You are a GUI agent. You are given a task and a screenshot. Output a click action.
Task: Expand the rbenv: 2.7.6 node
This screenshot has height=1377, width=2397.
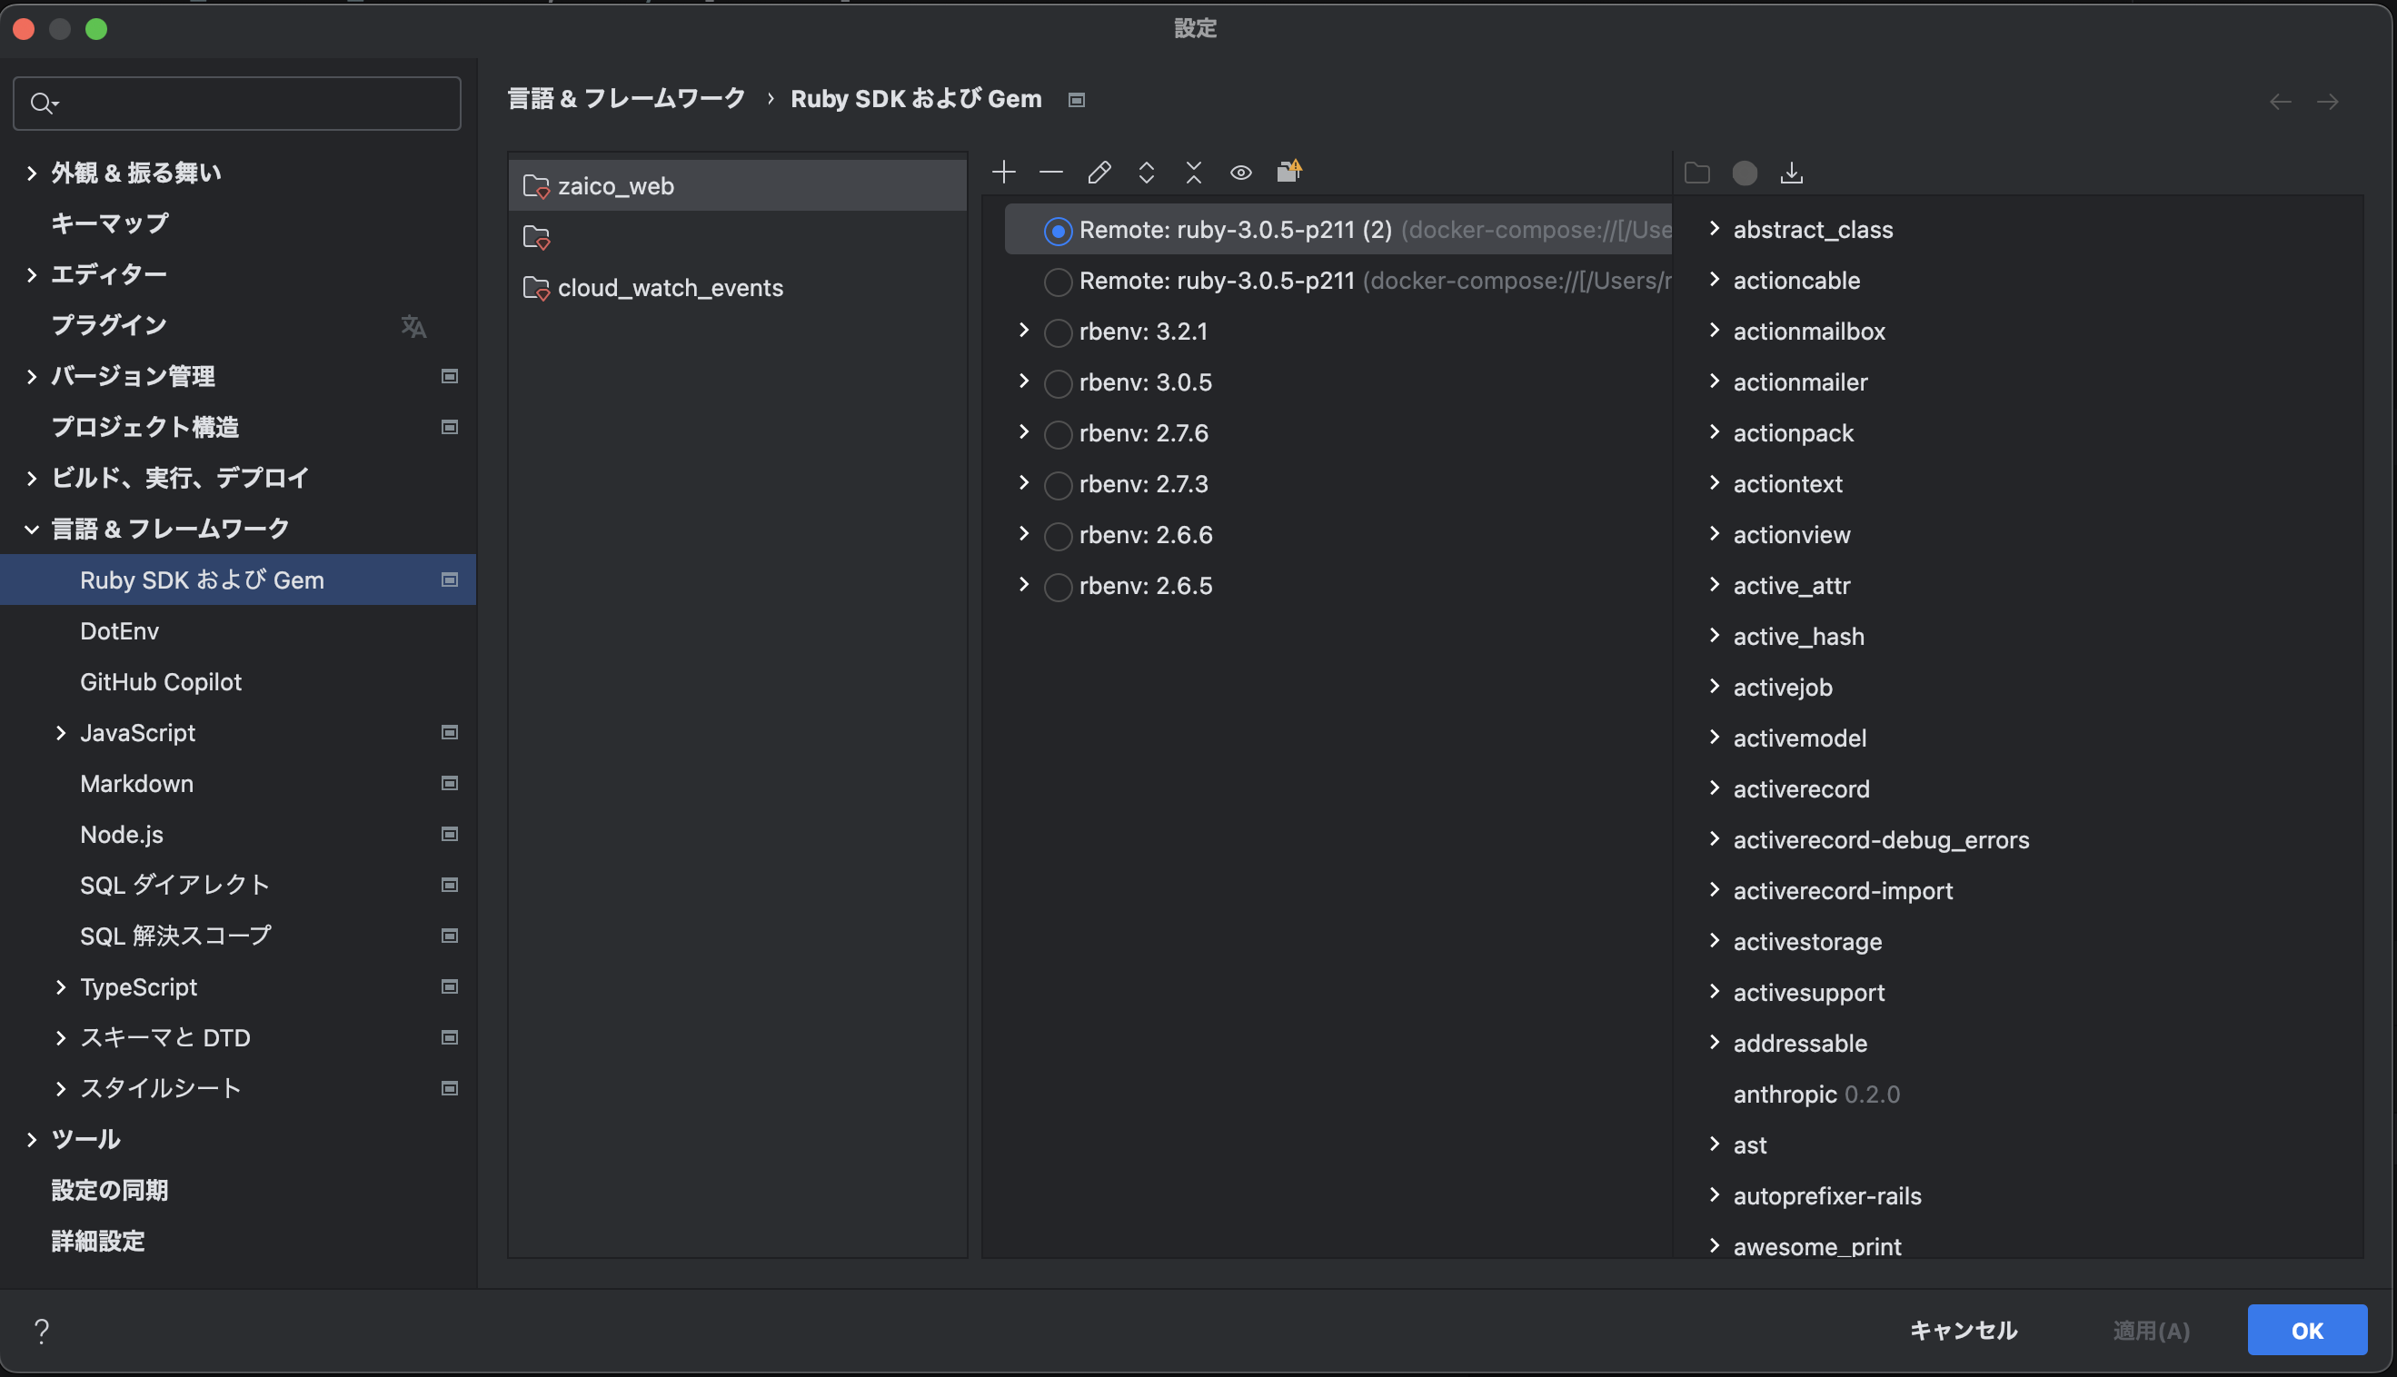point(1023,432)
